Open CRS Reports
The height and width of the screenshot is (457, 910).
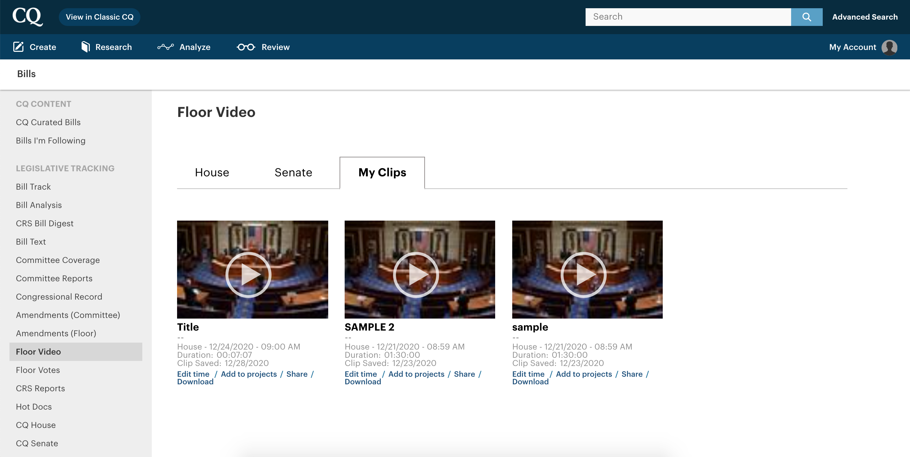(x=40, y=388)
